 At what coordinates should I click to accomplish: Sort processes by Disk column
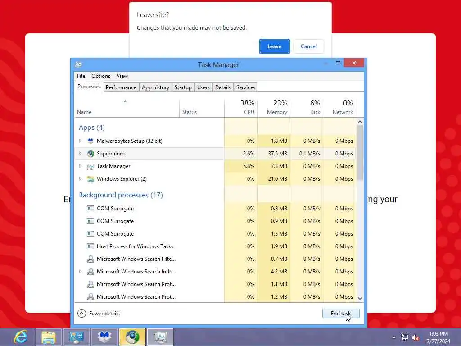click(307, 108)
